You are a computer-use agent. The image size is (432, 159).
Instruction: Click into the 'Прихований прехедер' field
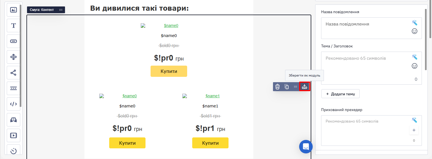click(371, 130)
